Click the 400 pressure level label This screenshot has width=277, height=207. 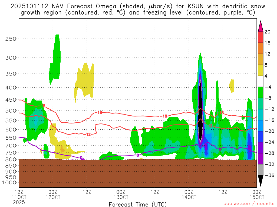point(11,88)
